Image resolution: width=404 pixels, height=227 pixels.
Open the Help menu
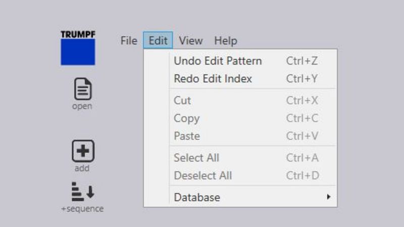(x=225, y=41)
